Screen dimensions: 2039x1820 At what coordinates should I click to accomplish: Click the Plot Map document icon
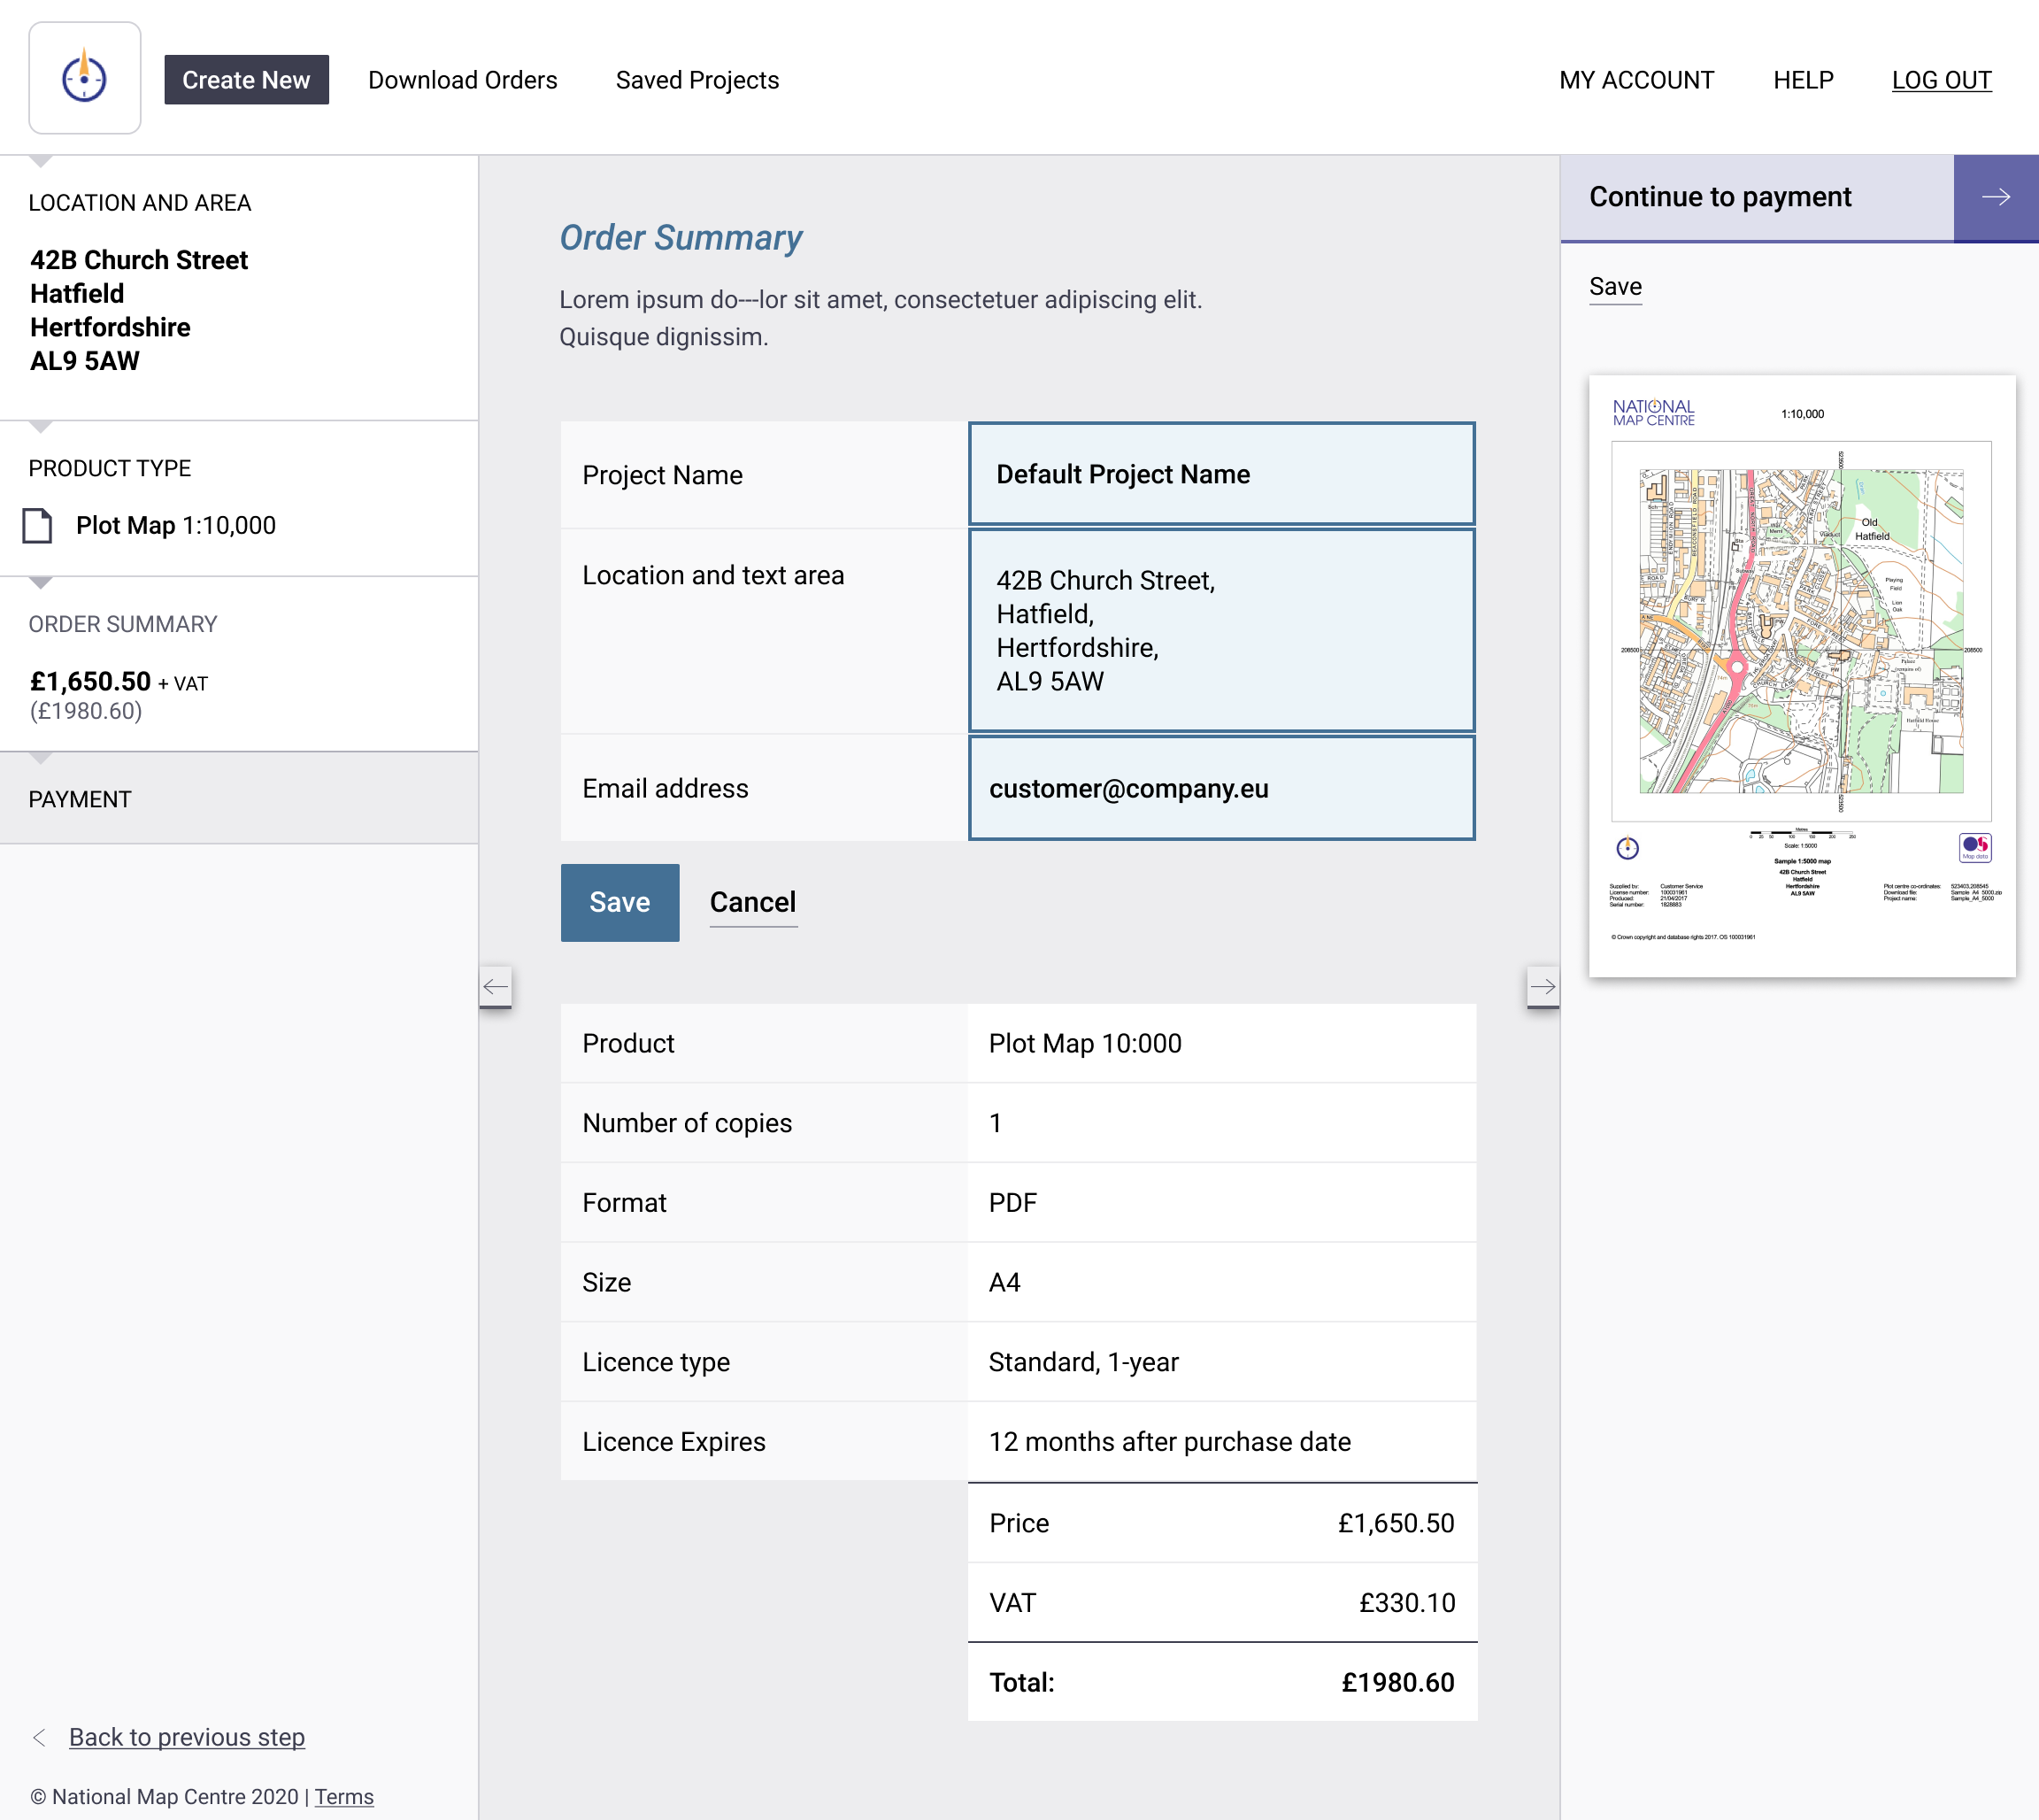pos(38,525)
